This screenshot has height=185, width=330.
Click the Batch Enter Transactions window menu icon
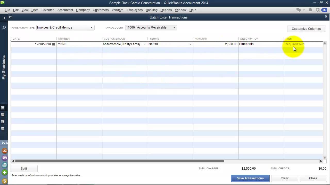pyautogui.click(x=11, y=17)
